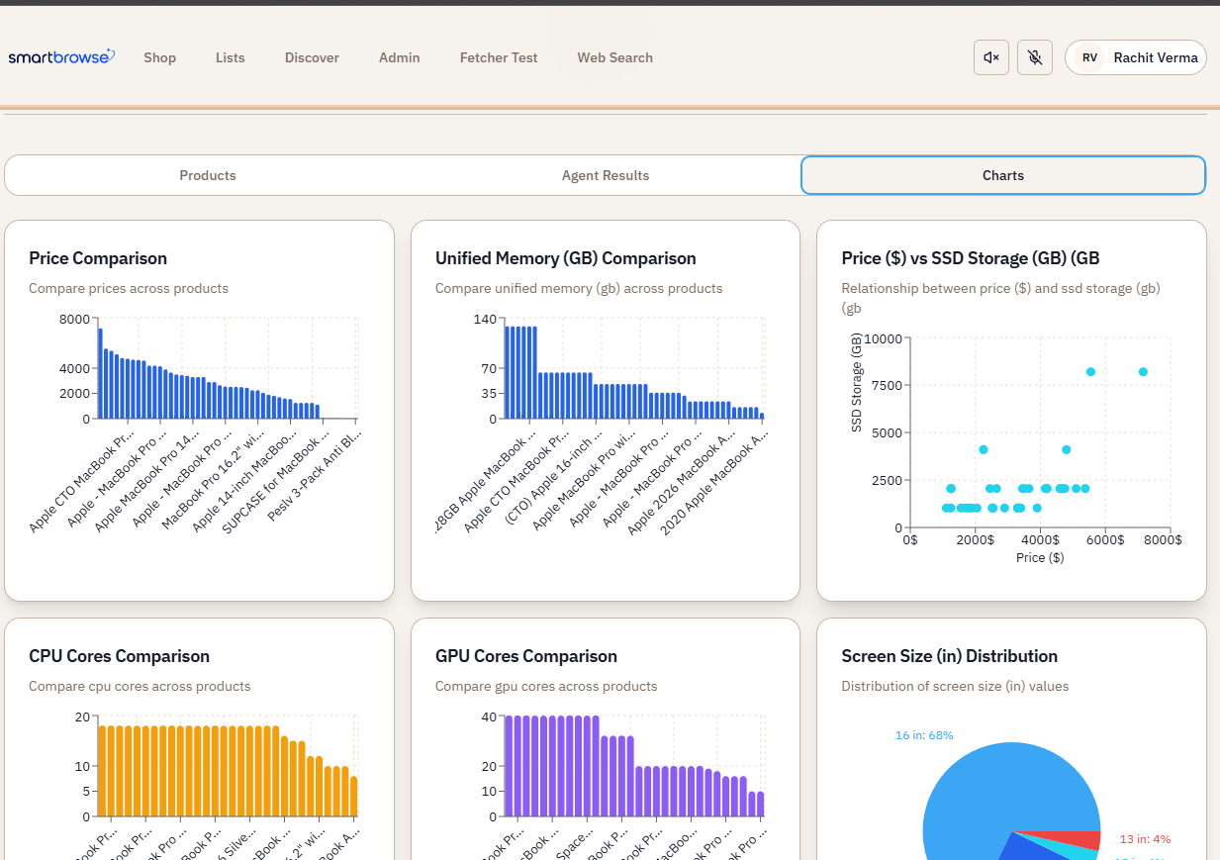Open Web Search in navigation
Screen dimensions: 1220x860
(615, 57)
